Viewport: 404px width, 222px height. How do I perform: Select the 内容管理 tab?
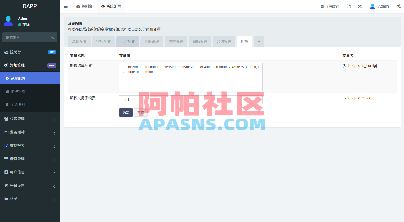click(x=176, y=42)
